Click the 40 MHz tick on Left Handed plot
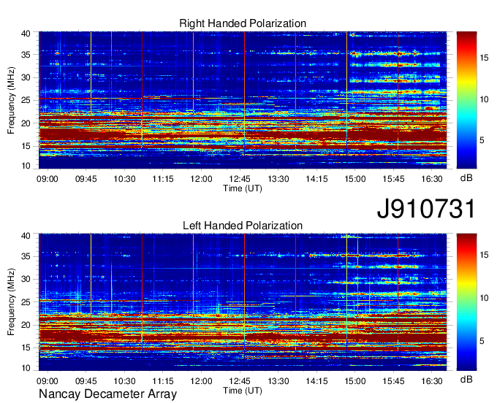This screenshot has height=403, width=497. pyautogui.click(x=26, y=236)
